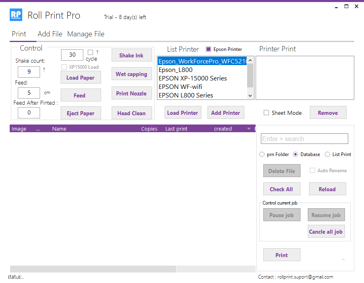
Task: Click the help question mark beside Shake count
Action: tap(44, 70)
